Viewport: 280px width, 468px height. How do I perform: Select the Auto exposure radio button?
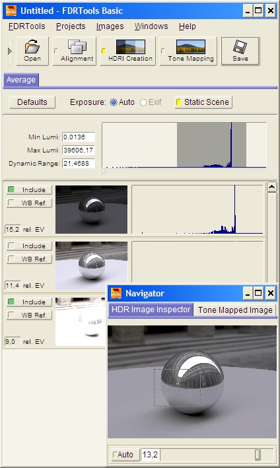(114, 102)
